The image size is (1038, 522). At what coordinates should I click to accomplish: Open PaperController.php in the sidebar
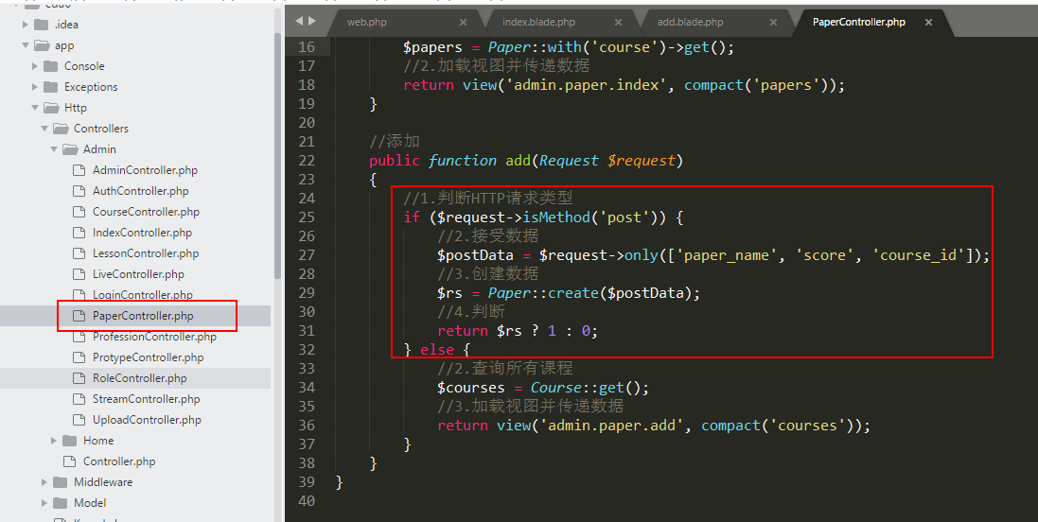[x=142, y=316]
